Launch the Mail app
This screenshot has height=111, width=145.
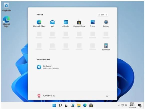pos(52,23)
